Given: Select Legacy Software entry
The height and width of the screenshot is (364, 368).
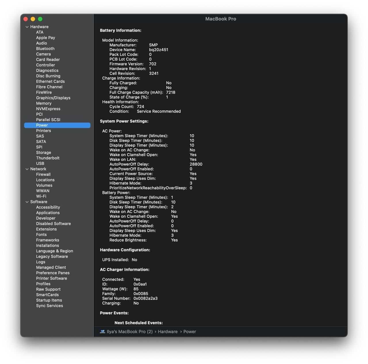Looking at the screenshot, I should (x=52, y=256).
